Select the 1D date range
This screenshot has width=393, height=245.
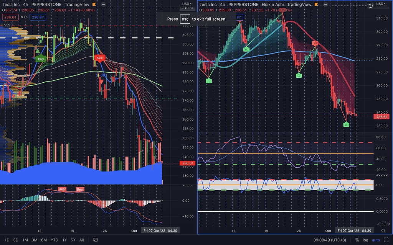click(7, 240)
